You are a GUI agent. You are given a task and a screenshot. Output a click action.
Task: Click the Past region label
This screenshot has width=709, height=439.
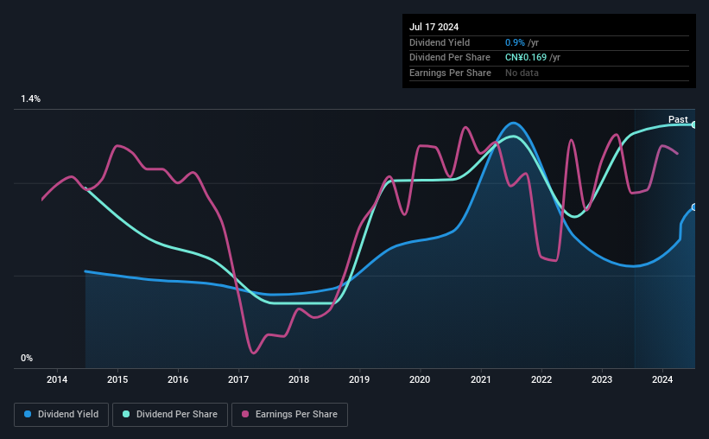[x=678, y=119]
